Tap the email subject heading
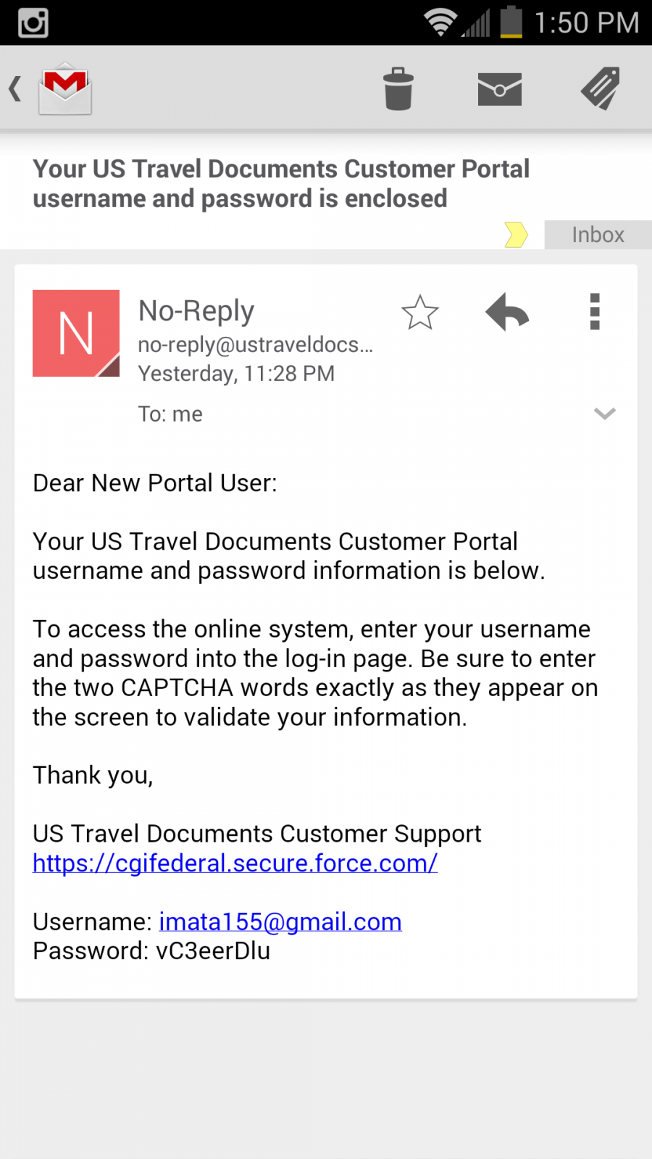652x1159 pixels. (281, 184)
